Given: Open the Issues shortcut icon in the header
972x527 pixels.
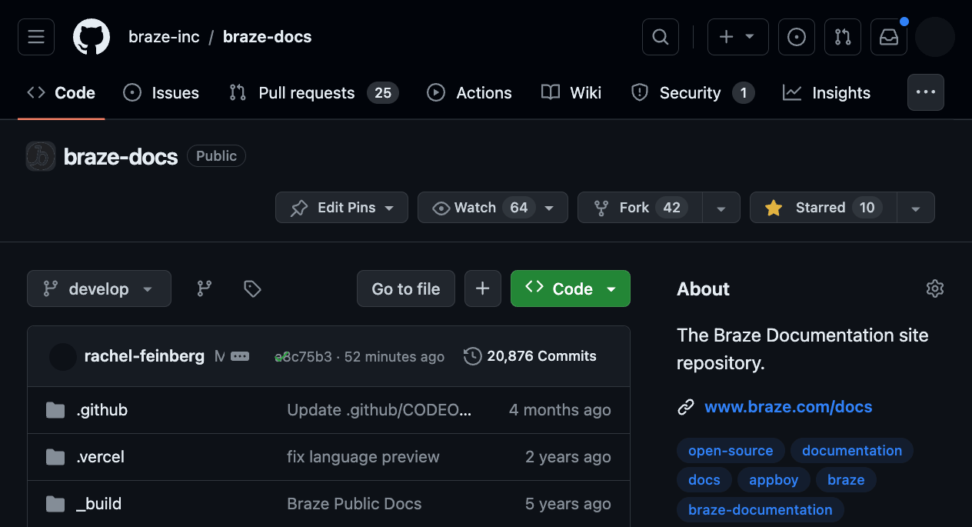Looking at the screenshot, I should point(797,37).
